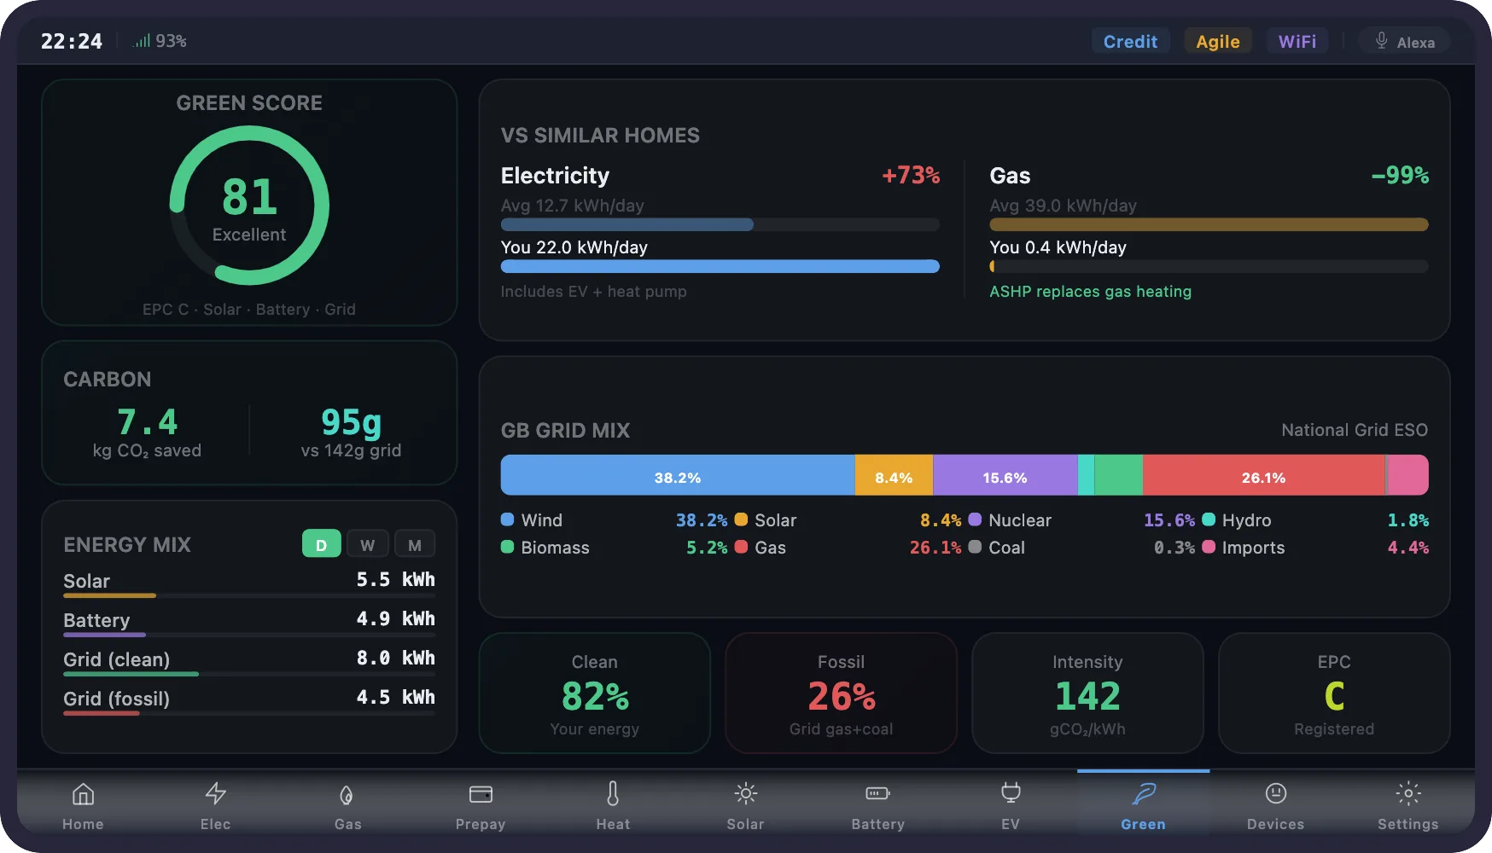This screenshot has height=853, width=1492.
Task: Check the WiFi status label
Action: coord(1297,40)
